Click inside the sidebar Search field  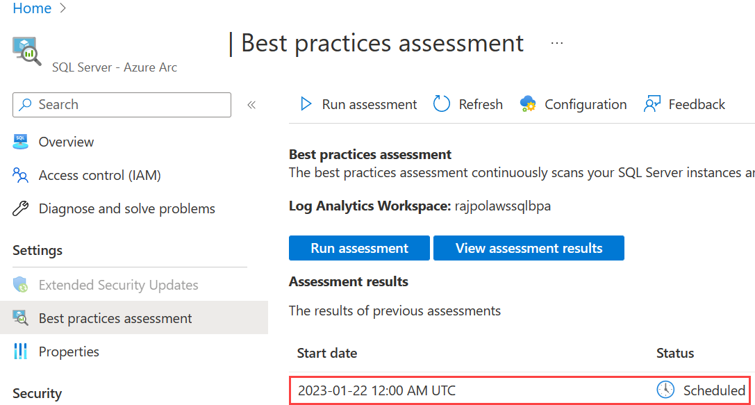click(x=125, y=104)
